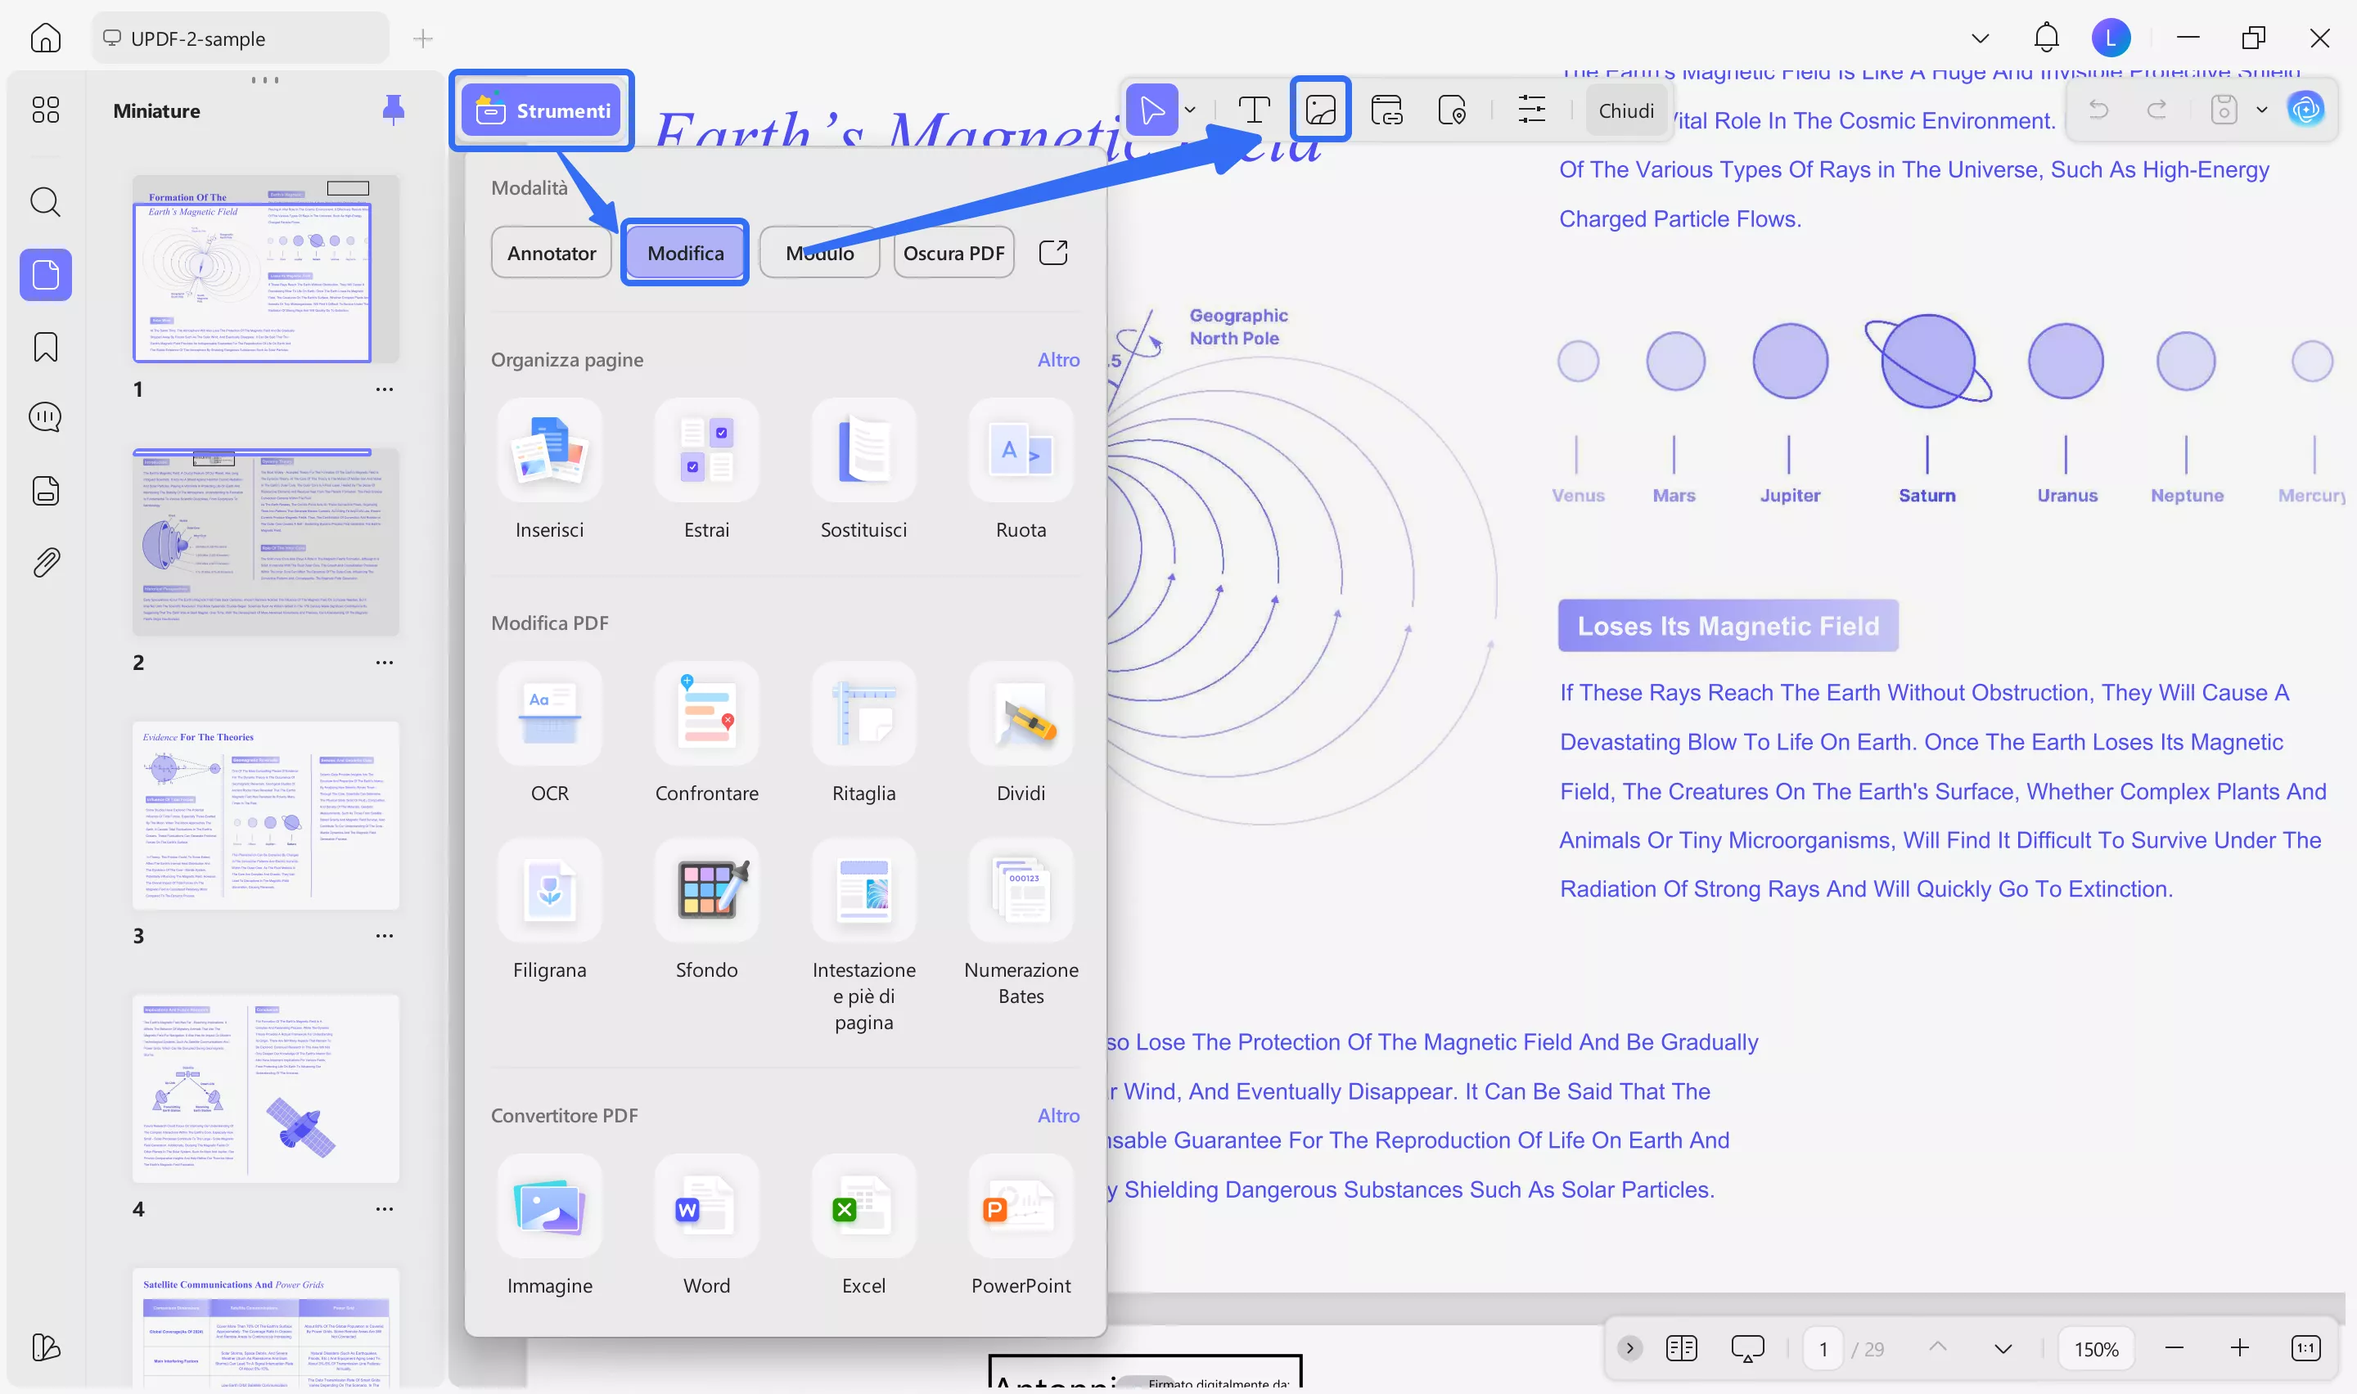Click Altro link beside Organizza pagine
The height and width of the screenshot is (1394, 2357).
(1057, 360)
